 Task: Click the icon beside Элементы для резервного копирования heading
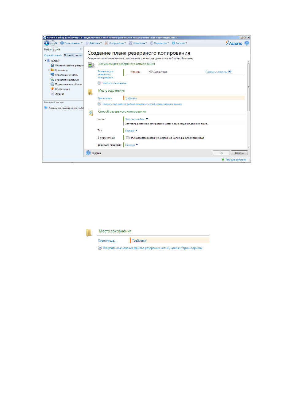pyautogui.click(x=91, y=65)
